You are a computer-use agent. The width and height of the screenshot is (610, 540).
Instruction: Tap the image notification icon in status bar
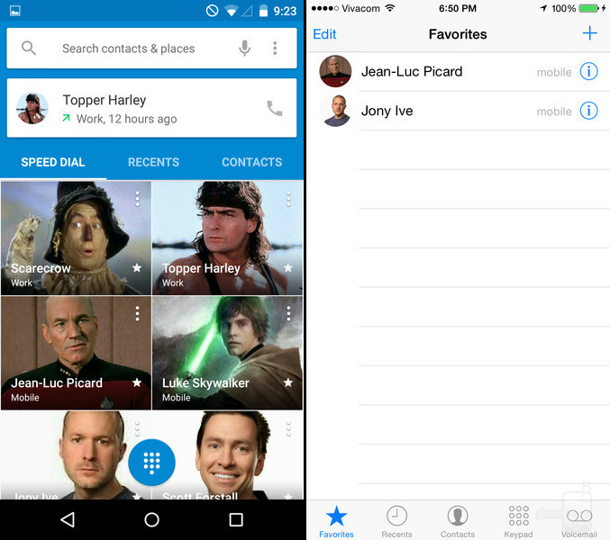15,11
